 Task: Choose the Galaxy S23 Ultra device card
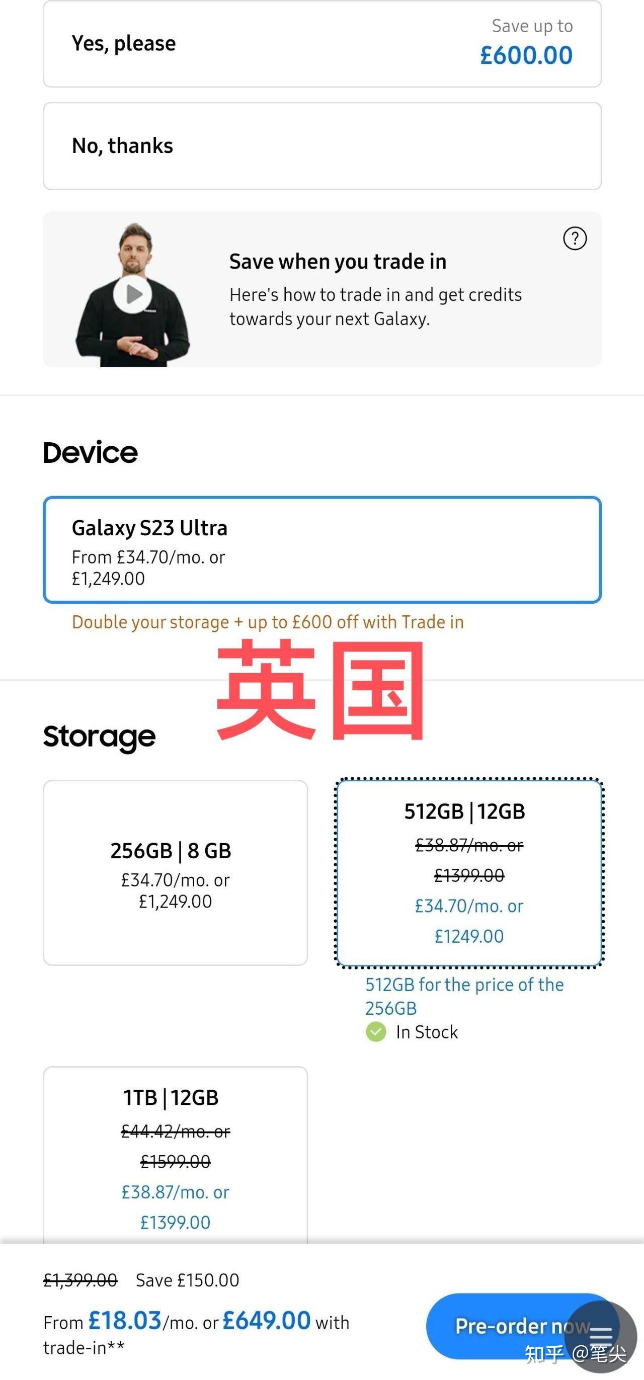(x=322, y=550)
